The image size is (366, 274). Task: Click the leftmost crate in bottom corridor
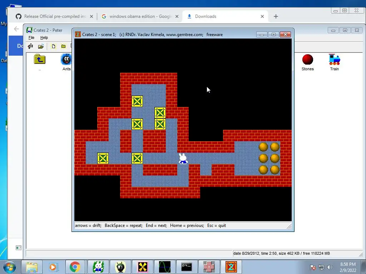tap(103, 158)
